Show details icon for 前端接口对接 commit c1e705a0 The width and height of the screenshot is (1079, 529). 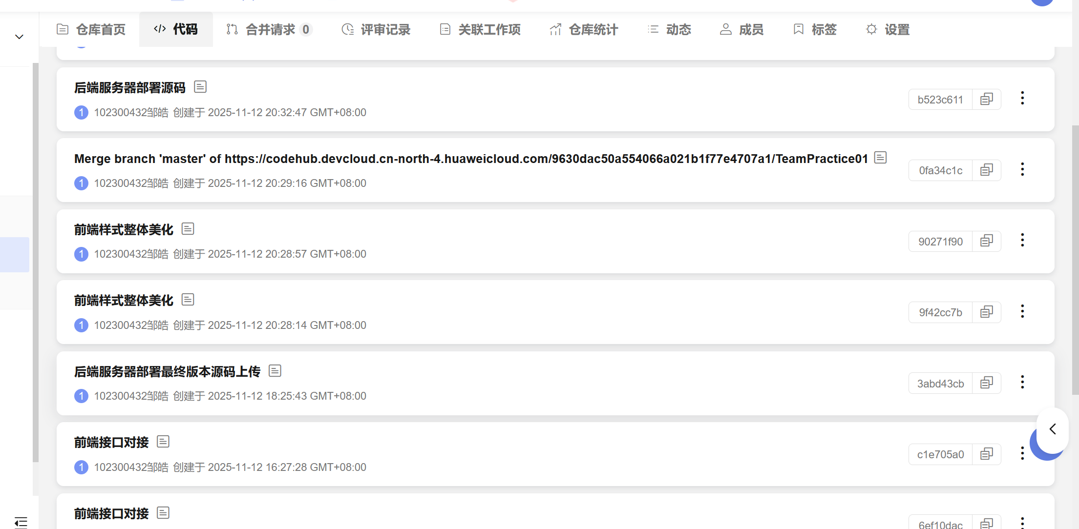click(x=163, y=442)
